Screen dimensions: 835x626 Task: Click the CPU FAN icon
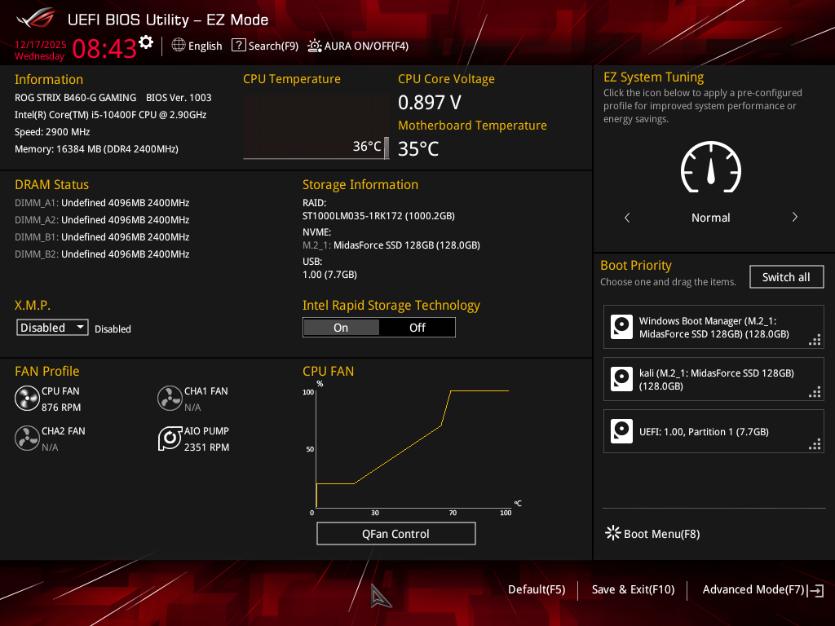(x=27, y=399)
